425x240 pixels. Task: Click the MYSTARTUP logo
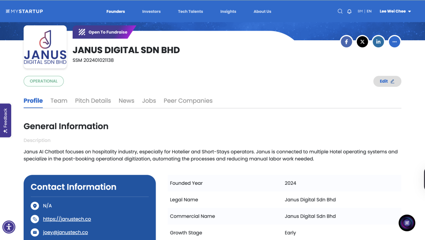(24, 11)
